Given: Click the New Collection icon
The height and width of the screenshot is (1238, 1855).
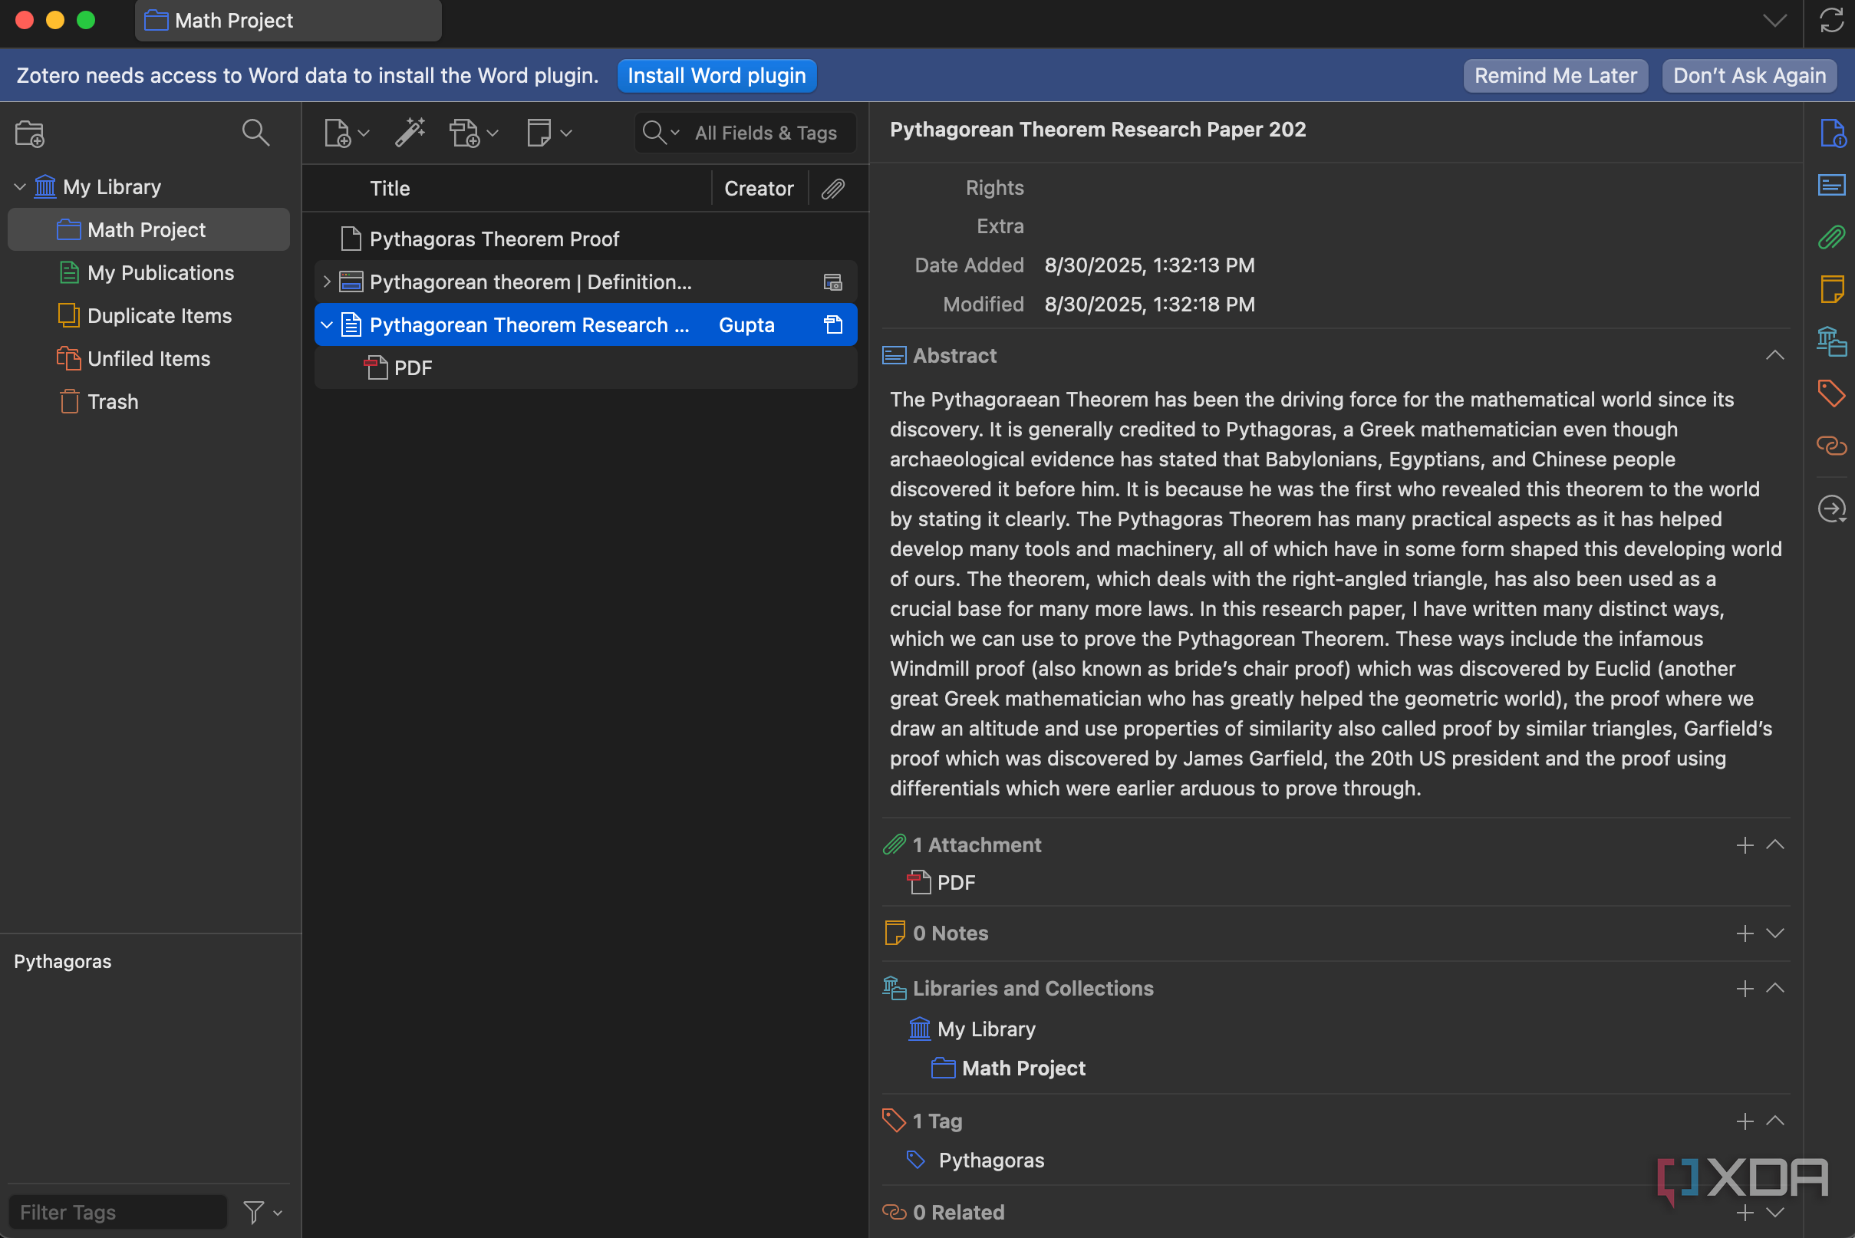Looking at the screenshot, I should tap(30, 133).
